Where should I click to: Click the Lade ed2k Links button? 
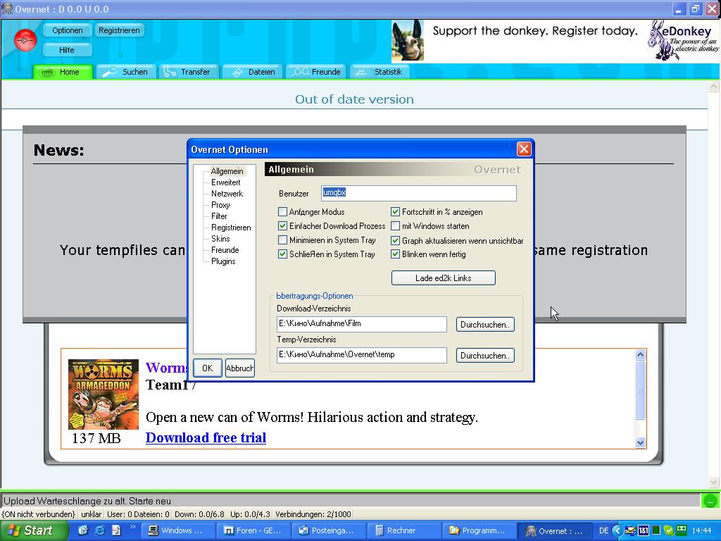click(444, 278)
